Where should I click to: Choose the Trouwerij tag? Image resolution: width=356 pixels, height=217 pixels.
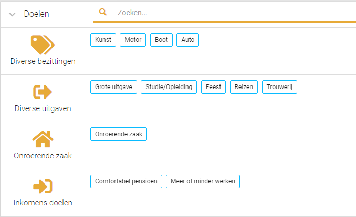point(279,87)
